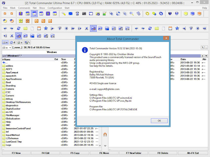Click right panel back arrow icon

coord(136,28)
